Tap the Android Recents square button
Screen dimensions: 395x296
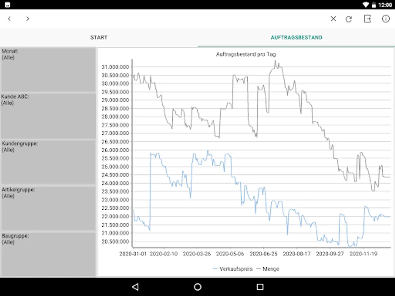pyautogui.click(x=260, y=287)
